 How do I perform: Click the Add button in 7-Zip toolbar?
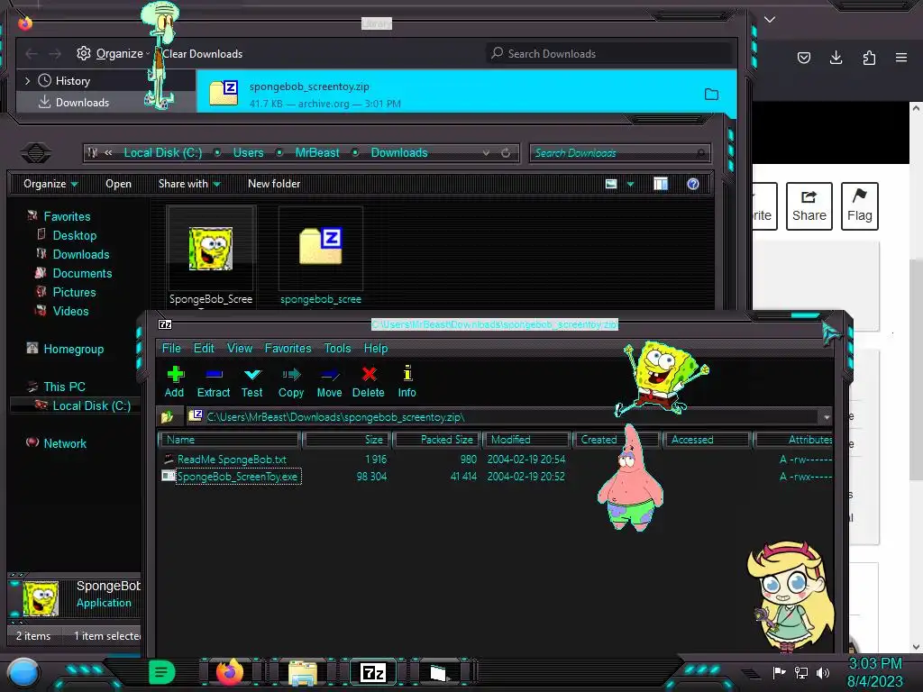click(174, 382)
